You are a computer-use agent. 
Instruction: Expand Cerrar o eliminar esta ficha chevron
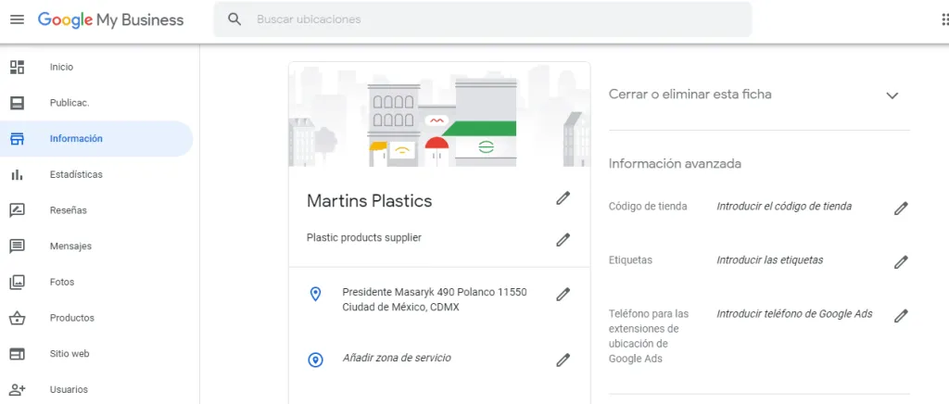point(892,95)
